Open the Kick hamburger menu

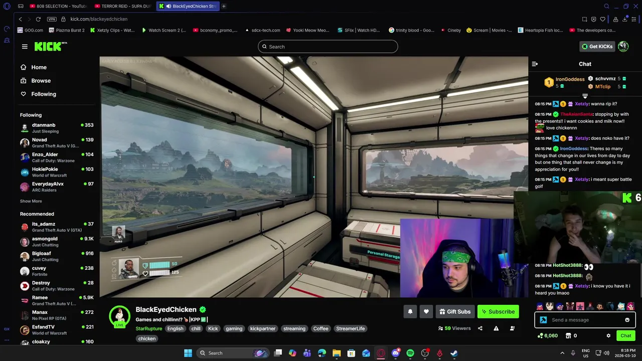point(25,47)
